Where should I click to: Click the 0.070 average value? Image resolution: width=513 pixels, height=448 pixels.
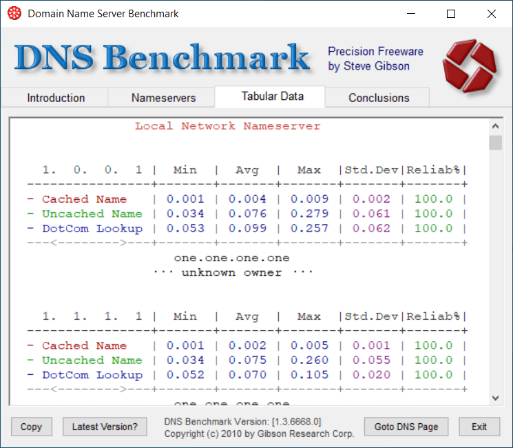coord(247,375)
